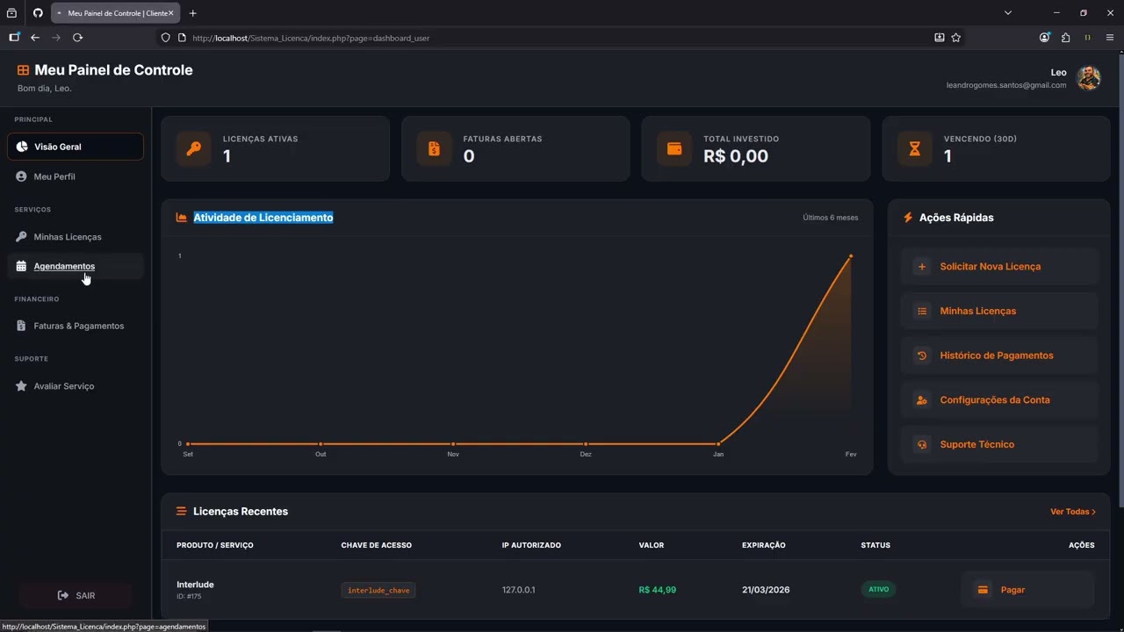
Task: Click the plus icon on Solicitar Nova Licença
Action: coord(921,266)
